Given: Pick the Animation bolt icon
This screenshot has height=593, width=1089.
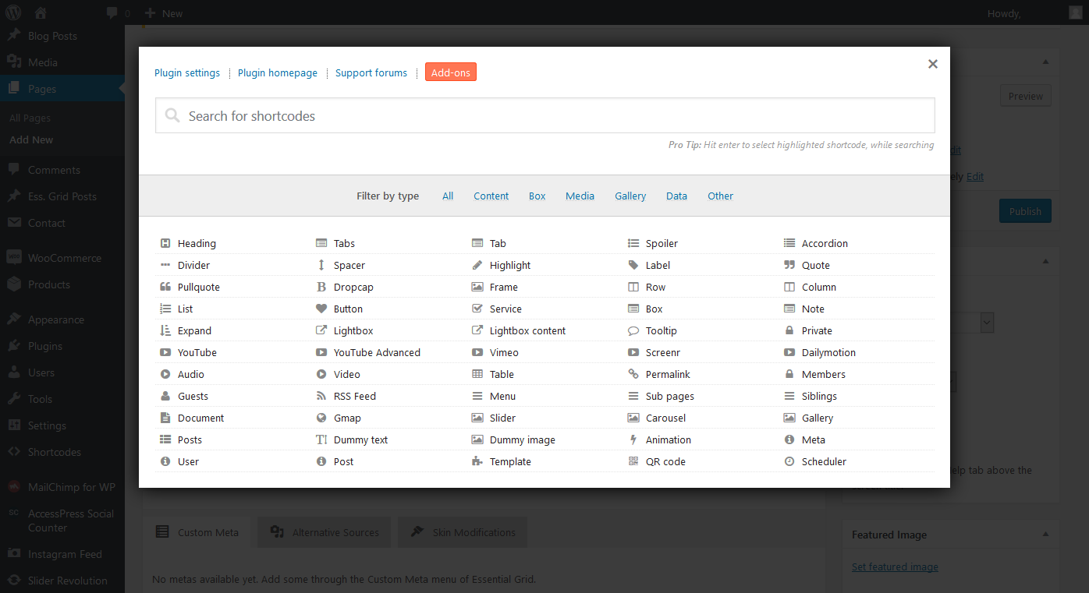Looking at the screenshot, I should (633, 439).
